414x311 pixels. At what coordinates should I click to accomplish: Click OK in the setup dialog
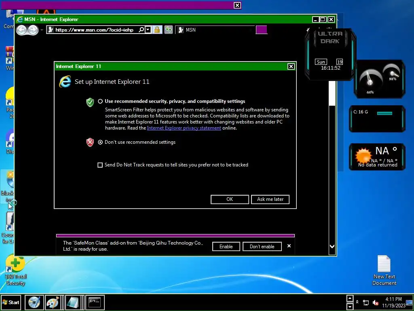pyautogui.click(x=230, y=199)
